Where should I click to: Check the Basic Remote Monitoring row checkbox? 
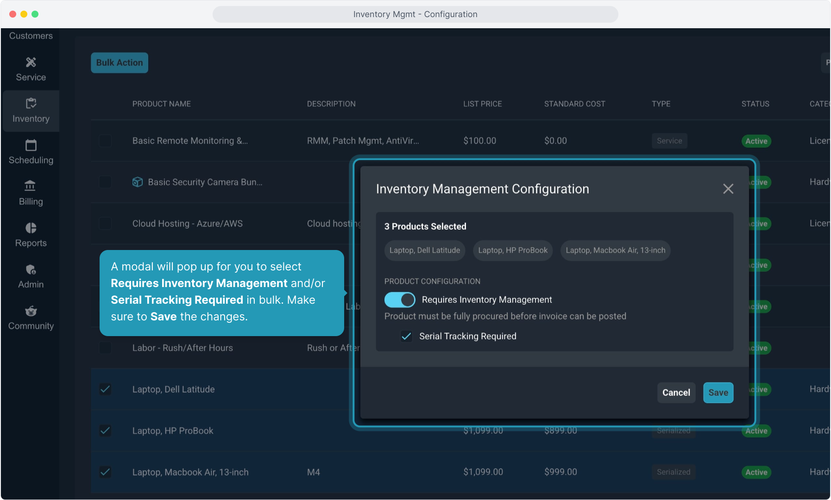click(x=106, y=141)
